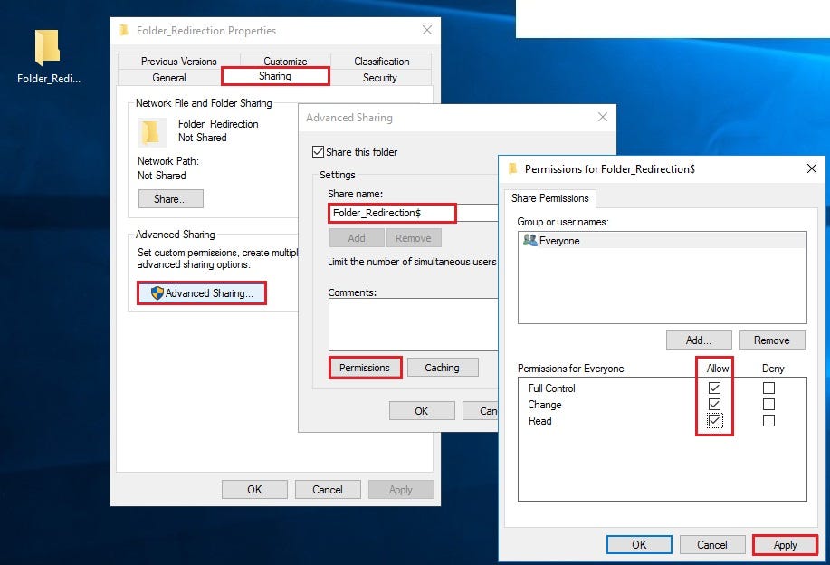Click Add to add a user or group
830x565 pixels.
point(698,340)
